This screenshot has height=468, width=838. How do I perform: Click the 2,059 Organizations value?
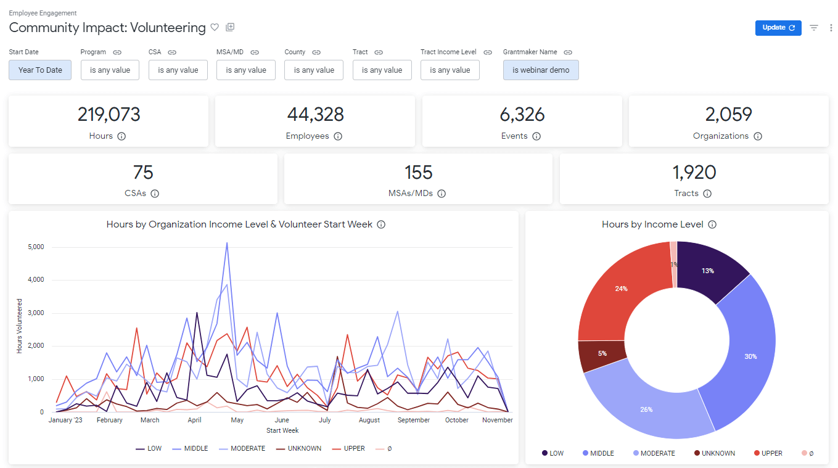tap(729, 115)
